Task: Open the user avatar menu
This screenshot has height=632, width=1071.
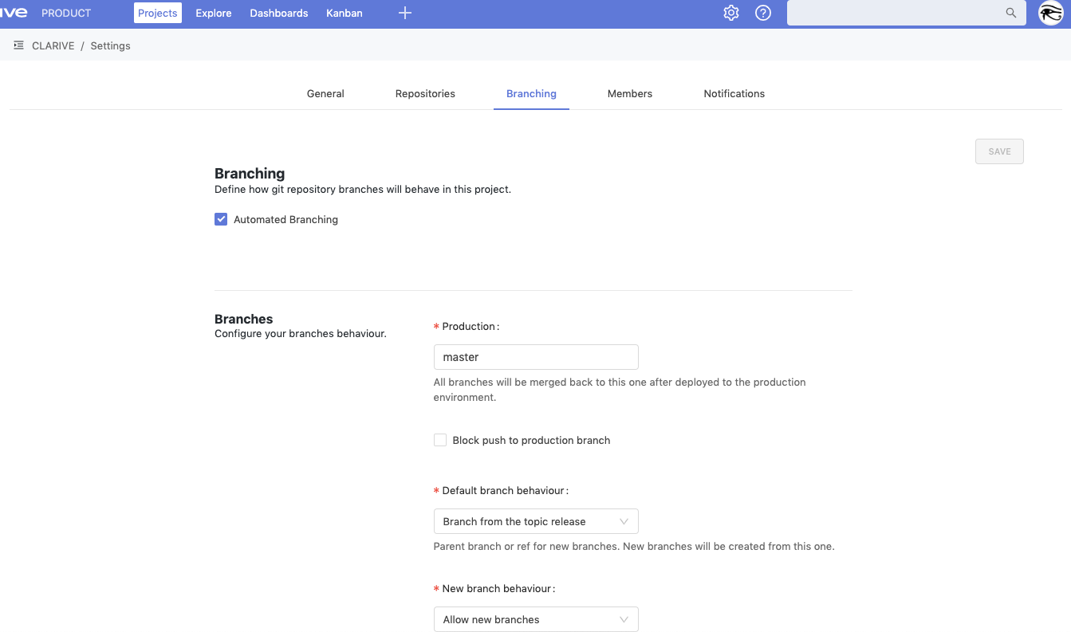Action: point(1051,13)
